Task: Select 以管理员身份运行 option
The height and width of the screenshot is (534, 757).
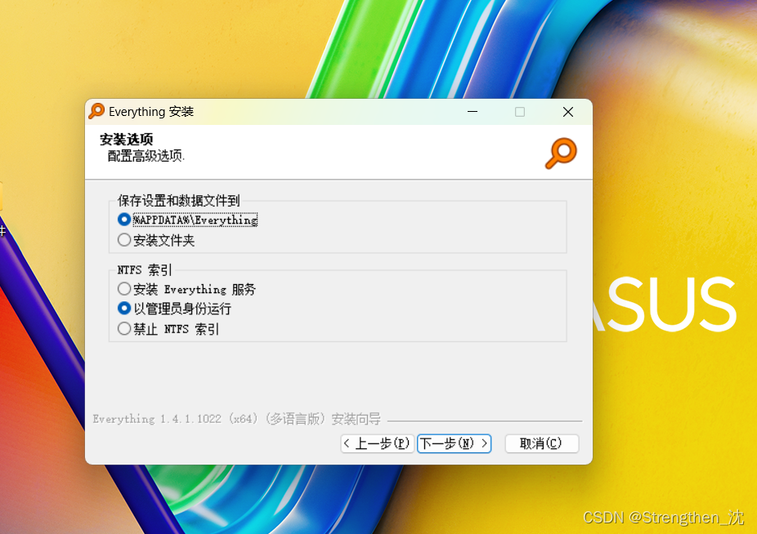Action: [124, 309]
